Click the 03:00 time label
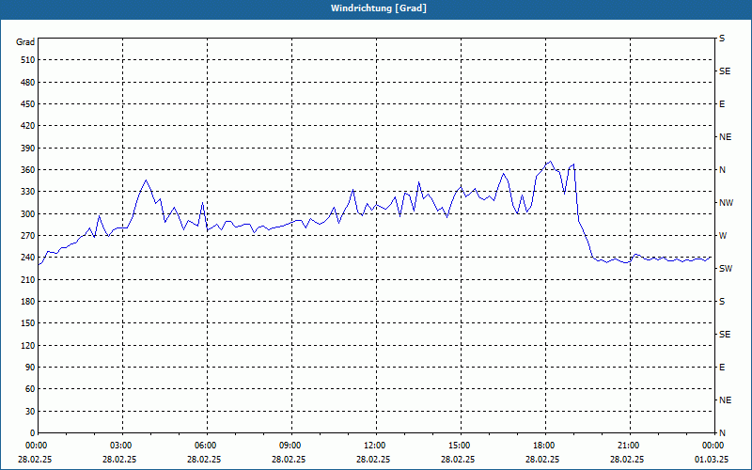 [x=120, y=446]
